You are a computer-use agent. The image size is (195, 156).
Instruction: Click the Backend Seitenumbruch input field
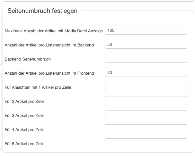point(146,59)
